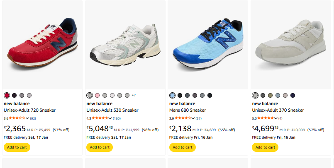Expand rating breakdown chevron for 720 Sneaker
The height and width of the screenshot is (168, 334).
point(27,118)
